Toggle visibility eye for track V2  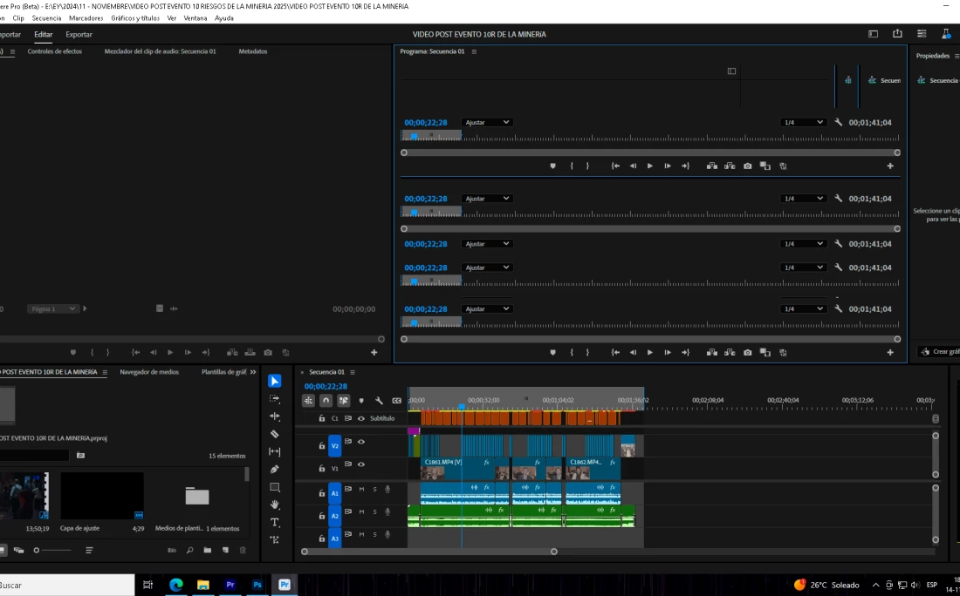[361, 442]
